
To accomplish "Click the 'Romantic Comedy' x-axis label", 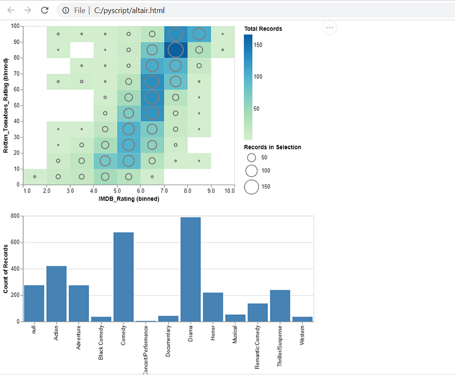I will click(258, 347).
